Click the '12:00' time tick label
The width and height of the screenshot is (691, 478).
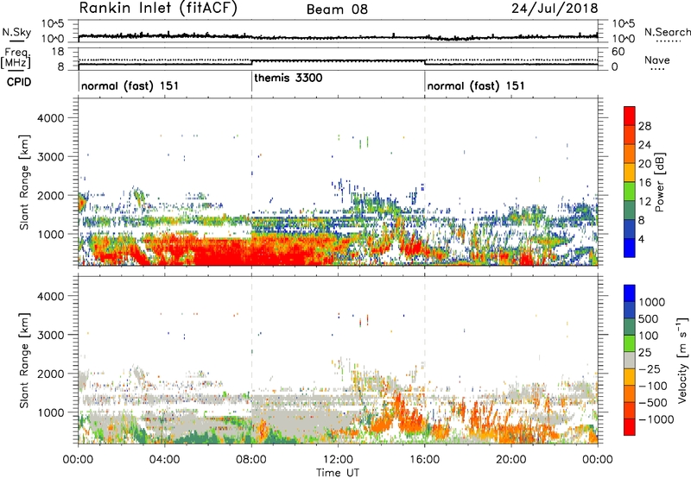(x=338, y=460)
